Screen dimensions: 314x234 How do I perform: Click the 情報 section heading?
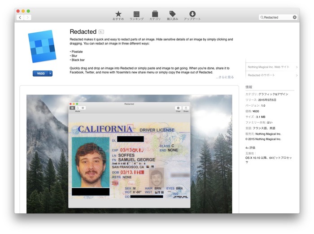click(249, 87)
